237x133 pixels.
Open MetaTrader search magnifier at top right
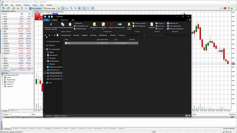click(x=221, y=8)
